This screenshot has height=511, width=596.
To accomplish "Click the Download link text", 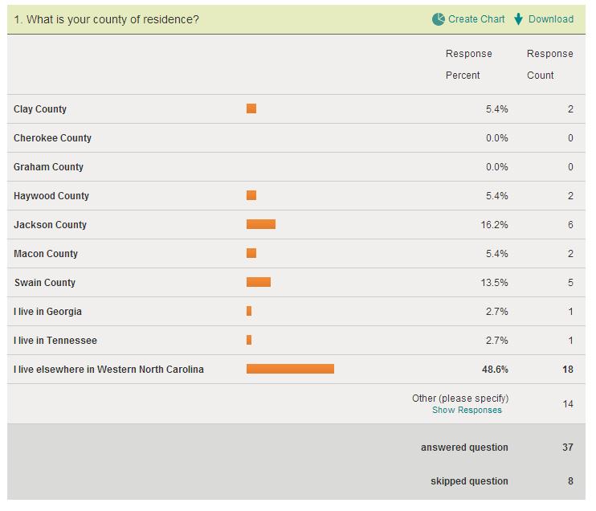I will (551, 19).
